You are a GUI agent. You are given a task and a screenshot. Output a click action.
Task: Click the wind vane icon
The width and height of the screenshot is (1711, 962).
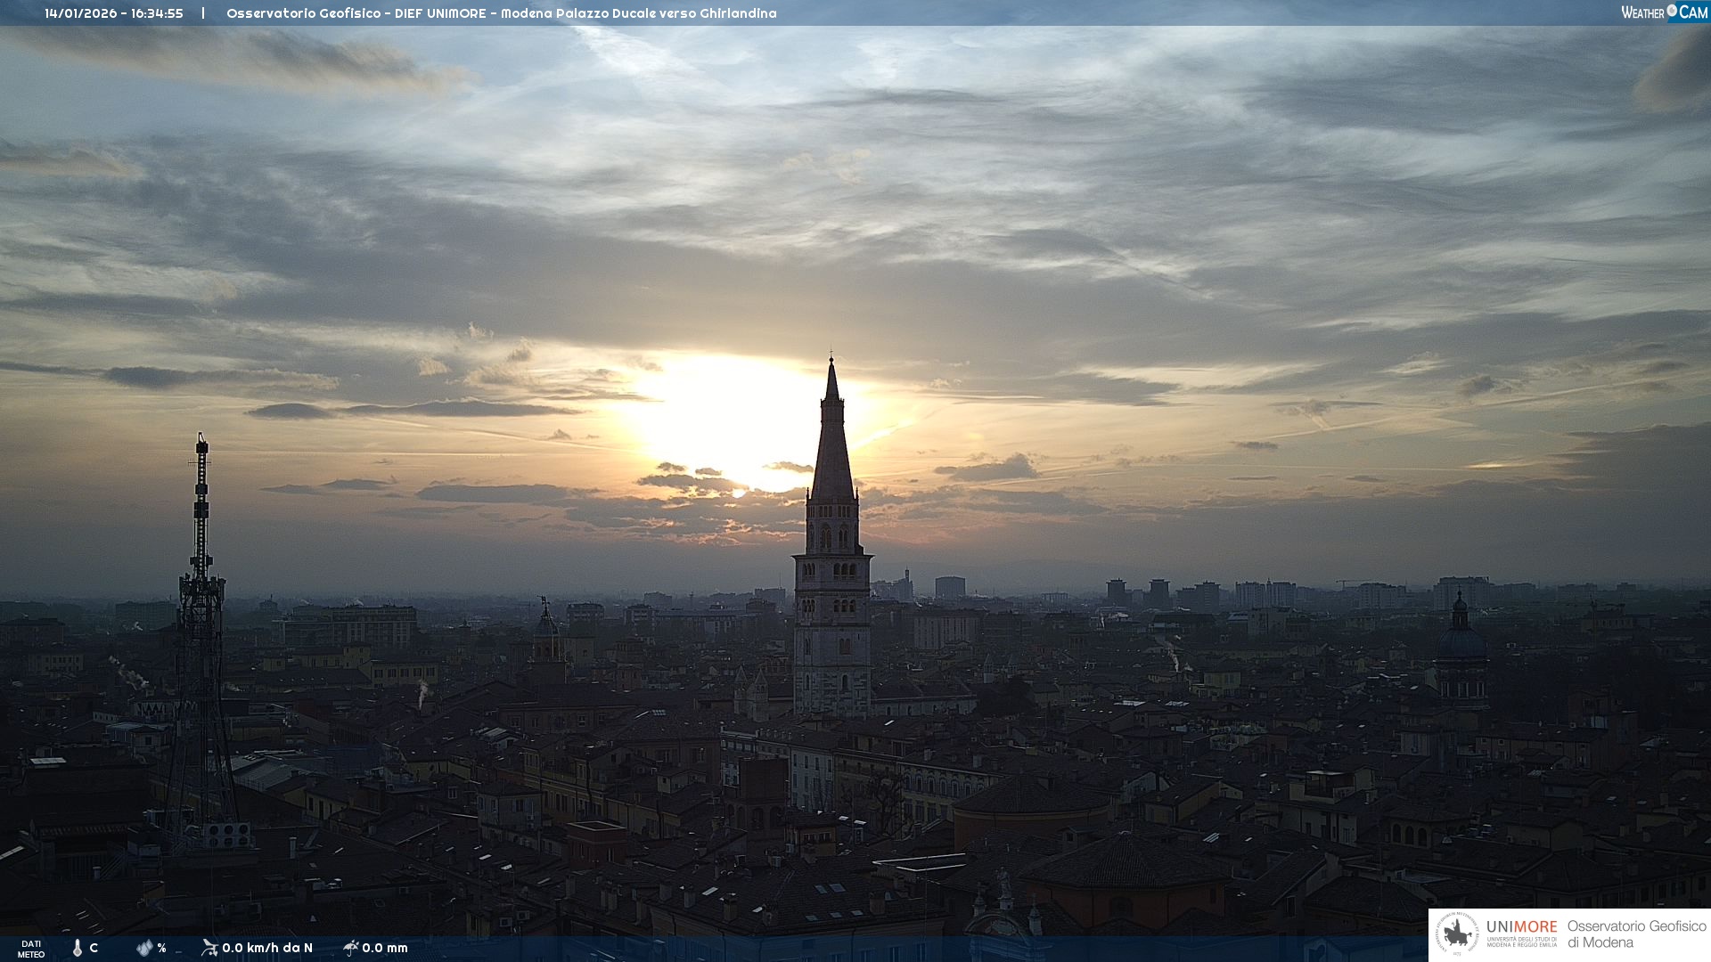tap(209, 947)
